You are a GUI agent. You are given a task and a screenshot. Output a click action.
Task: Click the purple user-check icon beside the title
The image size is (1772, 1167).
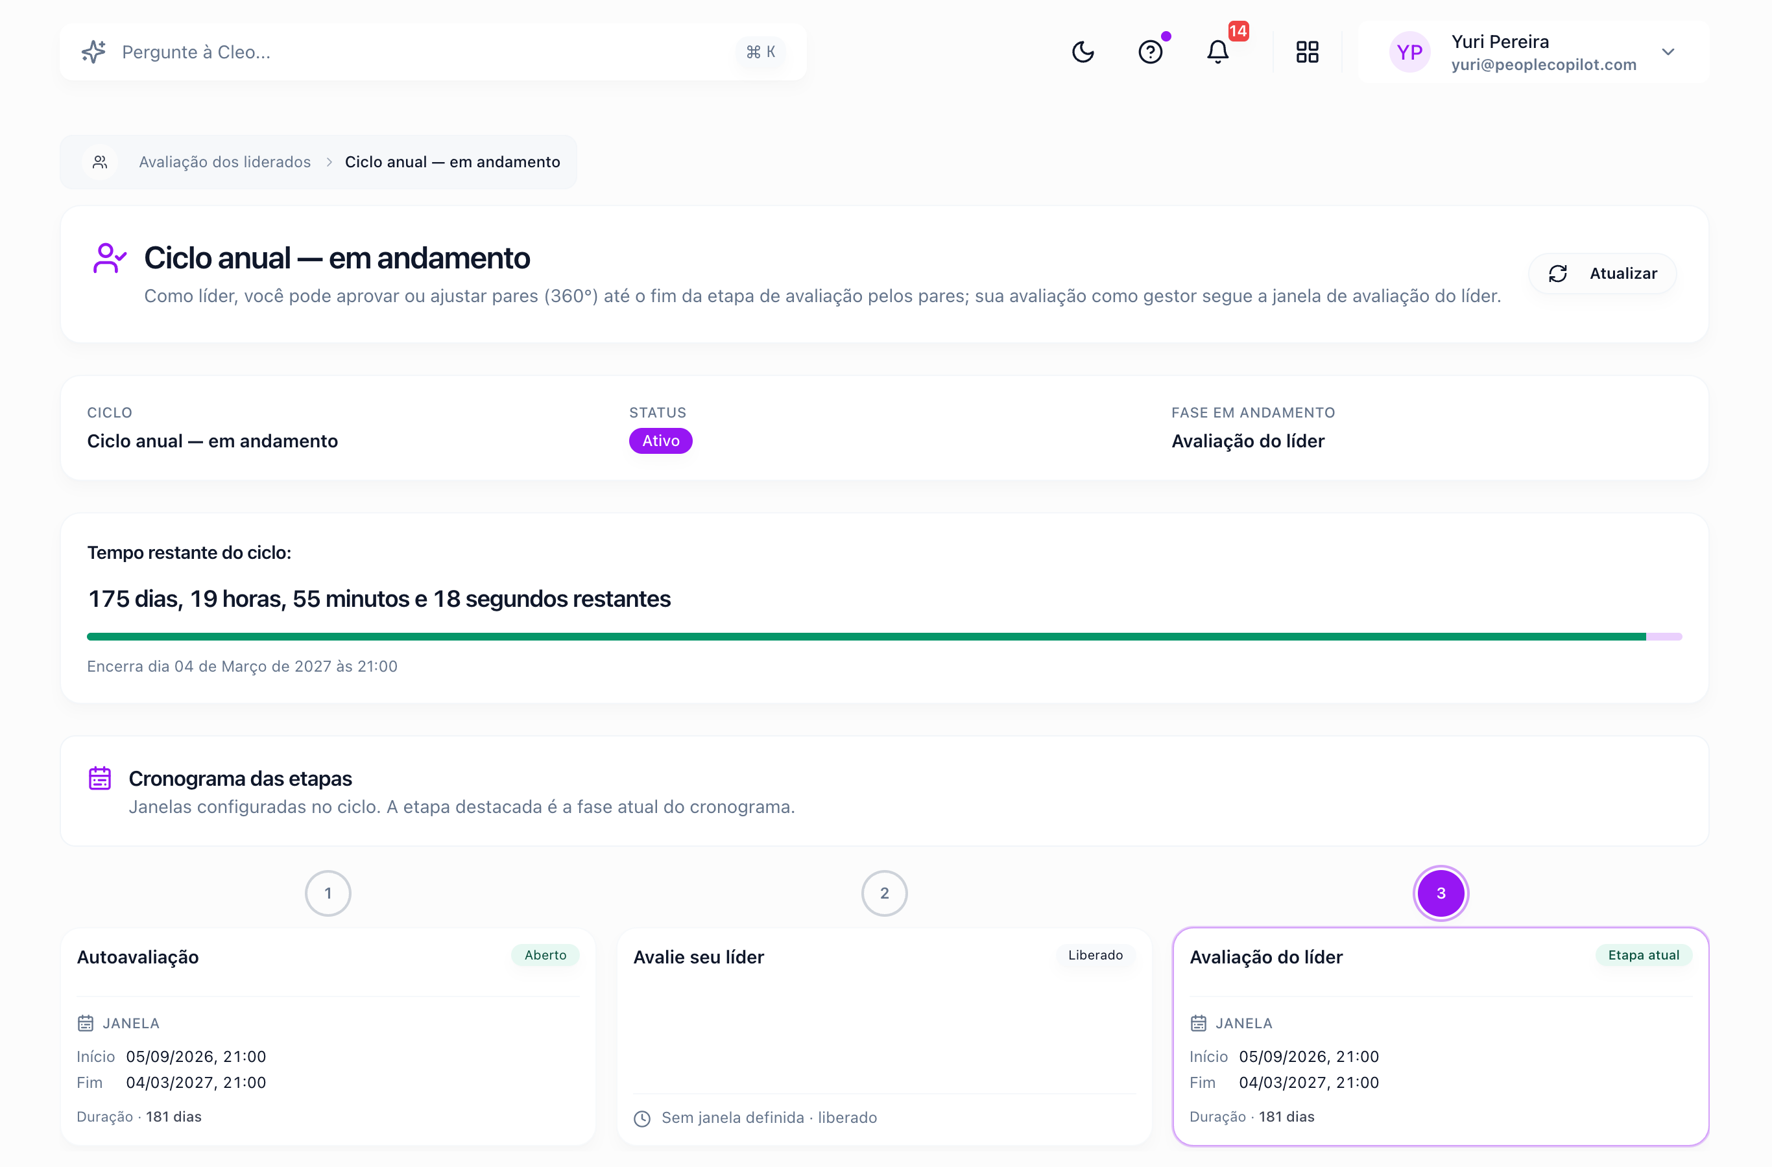[110, 258]
